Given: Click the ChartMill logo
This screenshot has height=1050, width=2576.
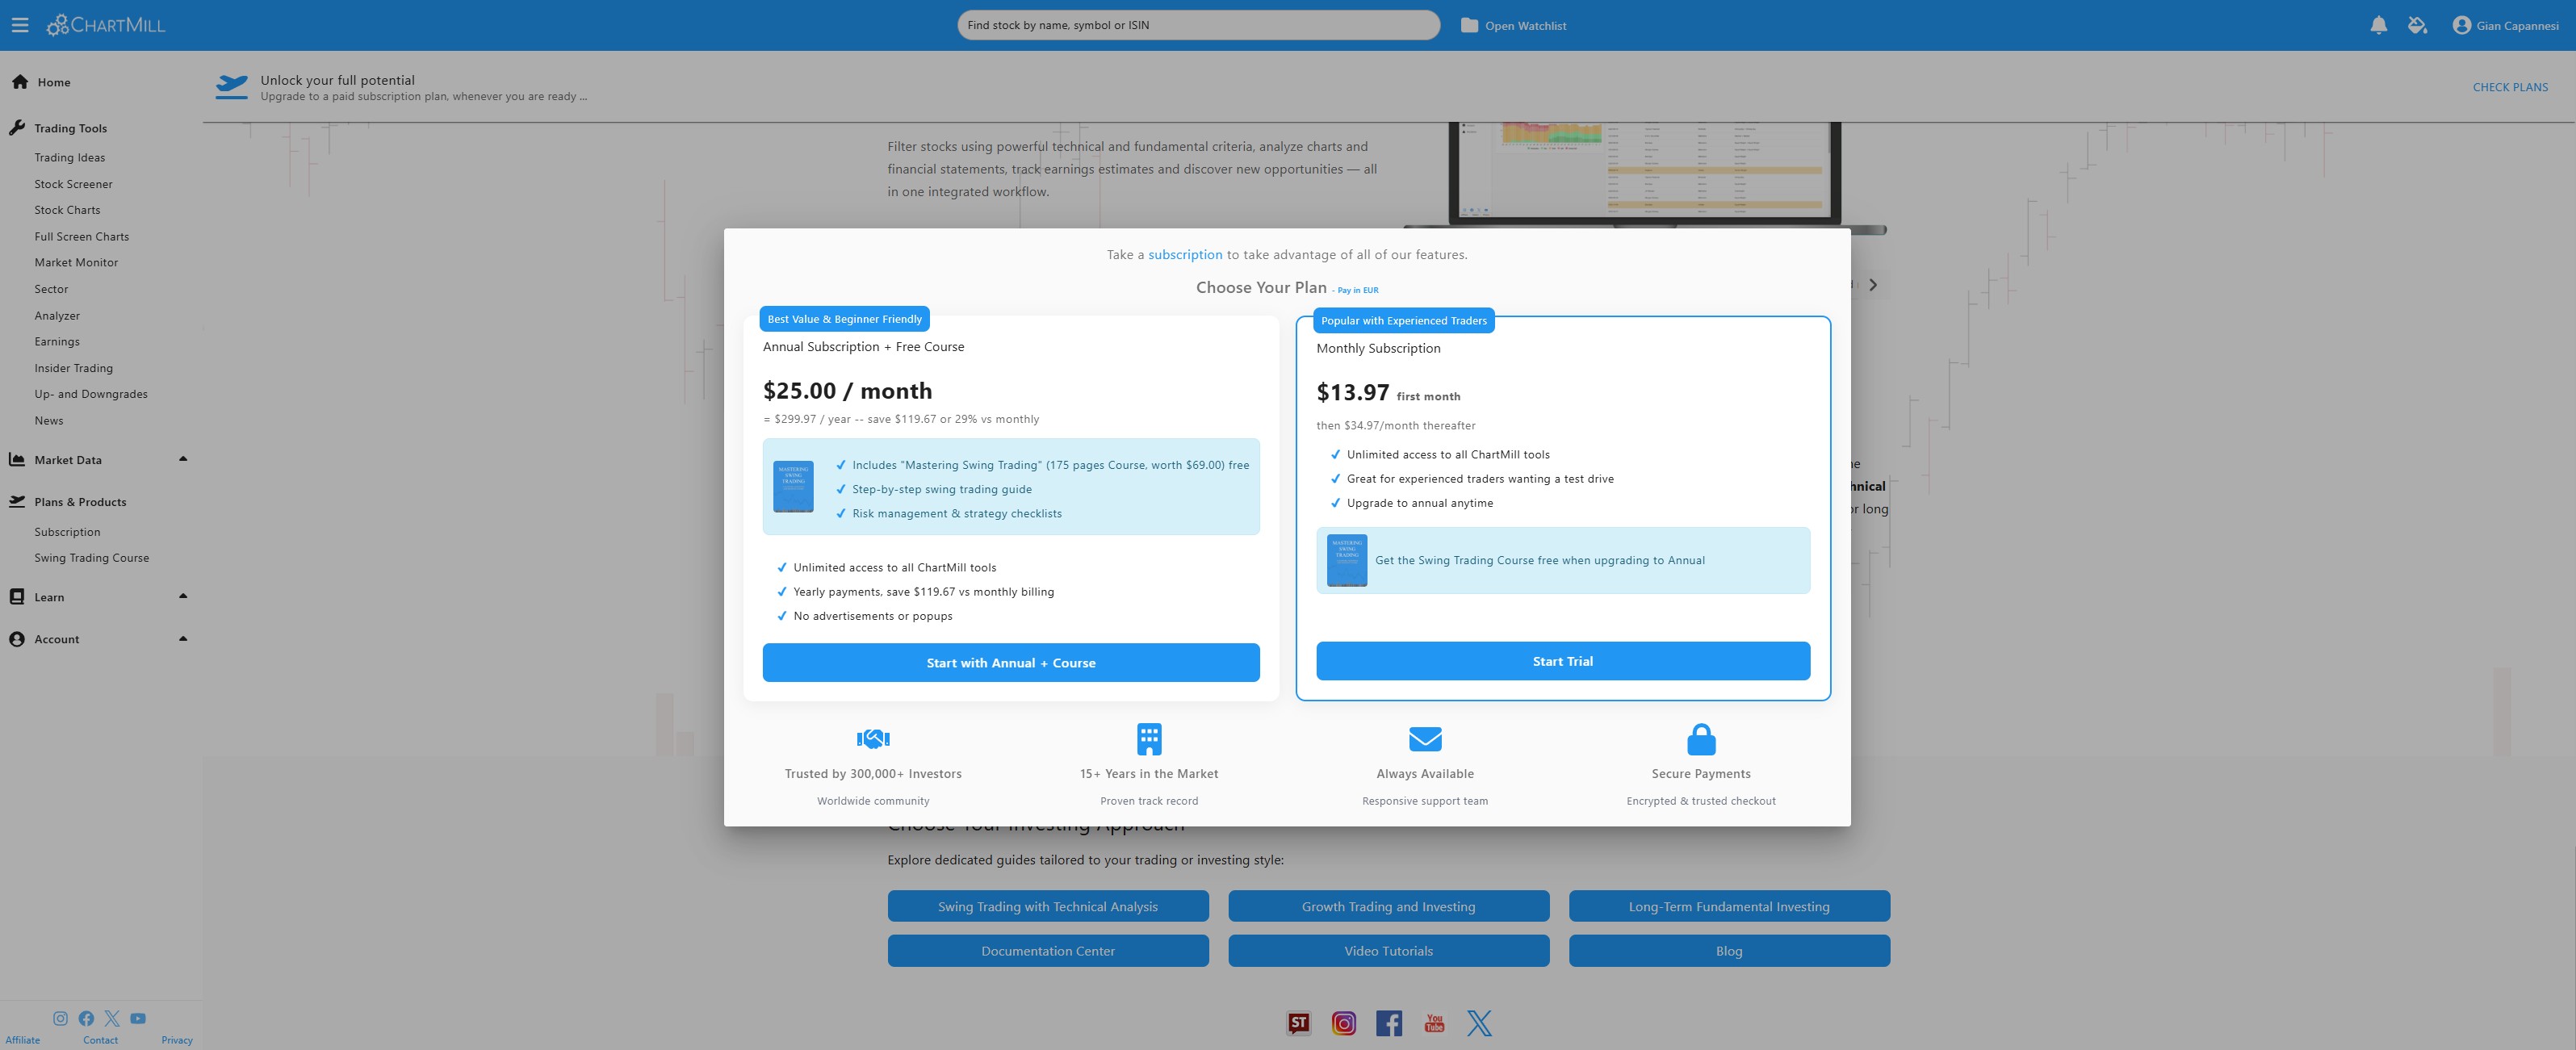Looking at the screenshot, I should [x=106, y=25].
